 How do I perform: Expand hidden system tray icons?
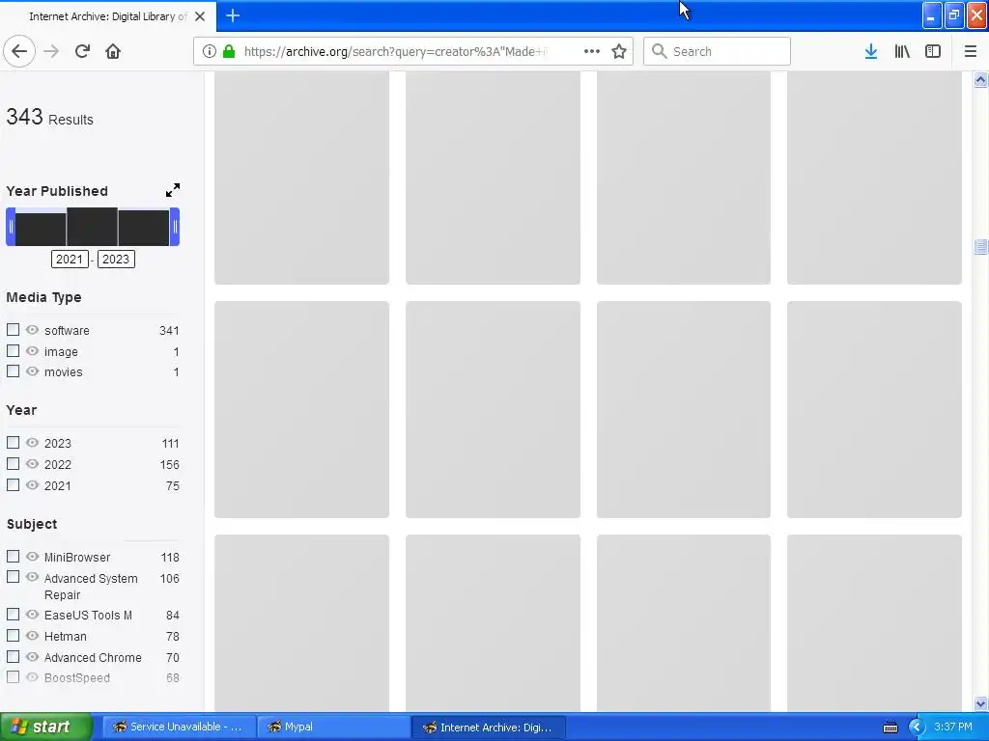(916, 727)
